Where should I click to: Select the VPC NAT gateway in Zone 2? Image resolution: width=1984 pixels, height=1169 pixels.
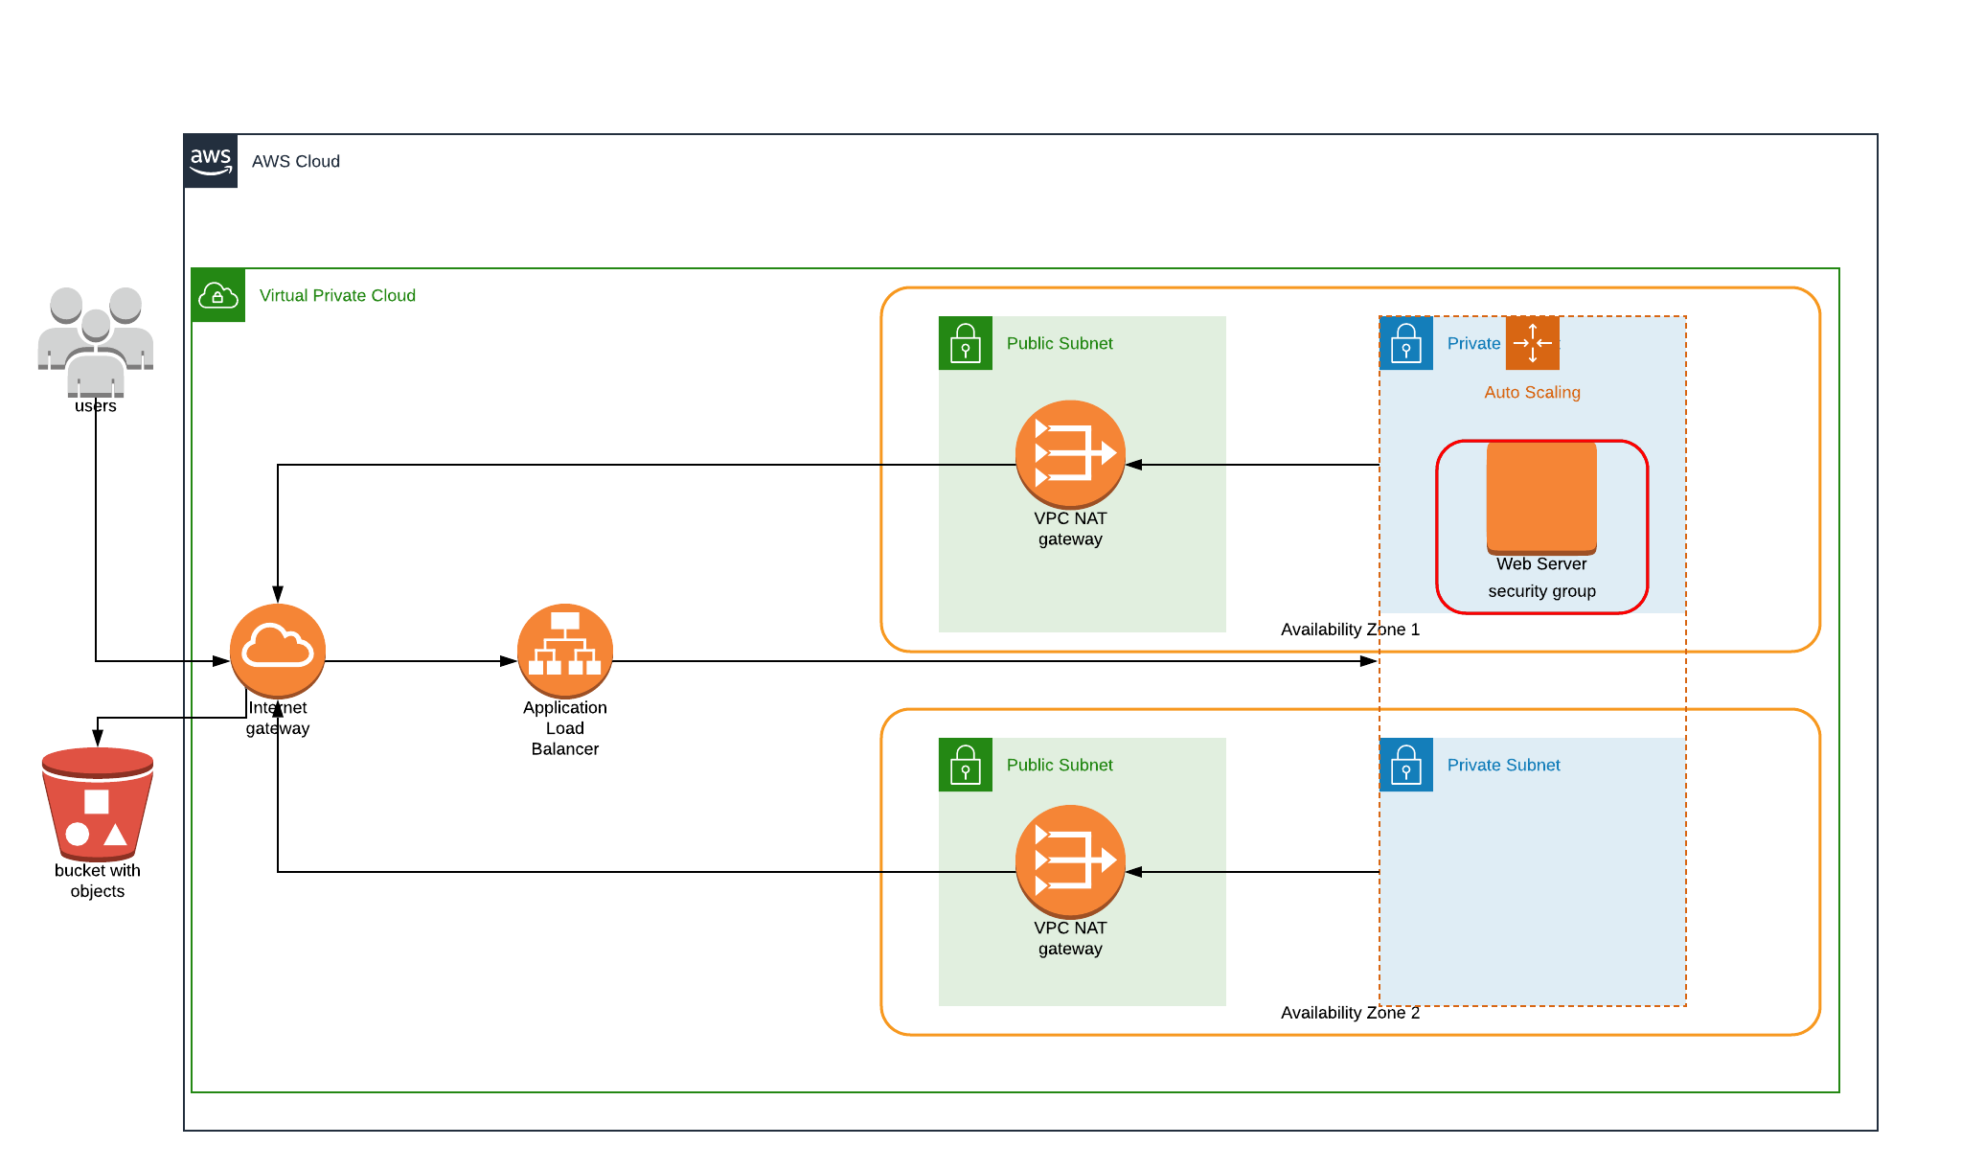(x=1070, y=860)
